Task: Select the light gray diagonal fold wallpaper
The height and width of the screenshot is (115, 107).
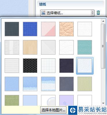Action: (48, 47)
